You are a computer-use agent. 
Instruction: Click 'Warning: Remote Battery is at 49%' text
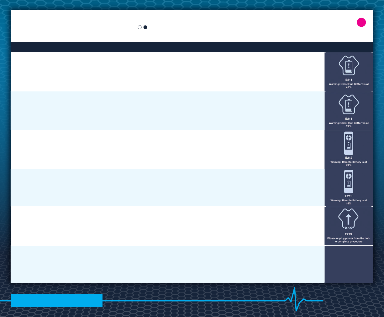pyautogui.click(x=349, y=163)
